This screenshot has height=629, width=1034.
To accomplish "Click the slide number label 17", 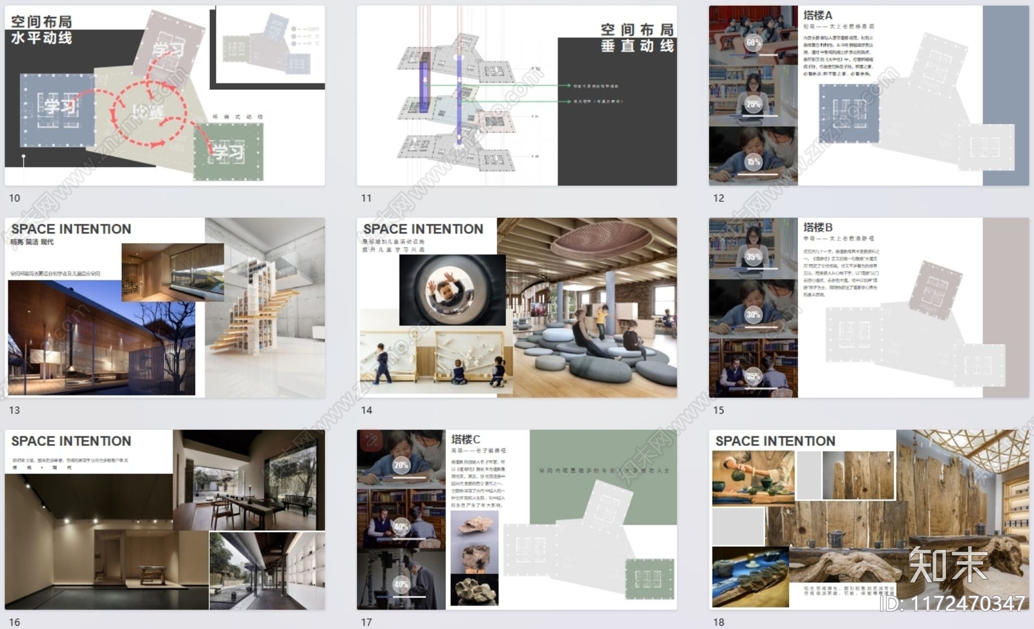I will [366, 622].
